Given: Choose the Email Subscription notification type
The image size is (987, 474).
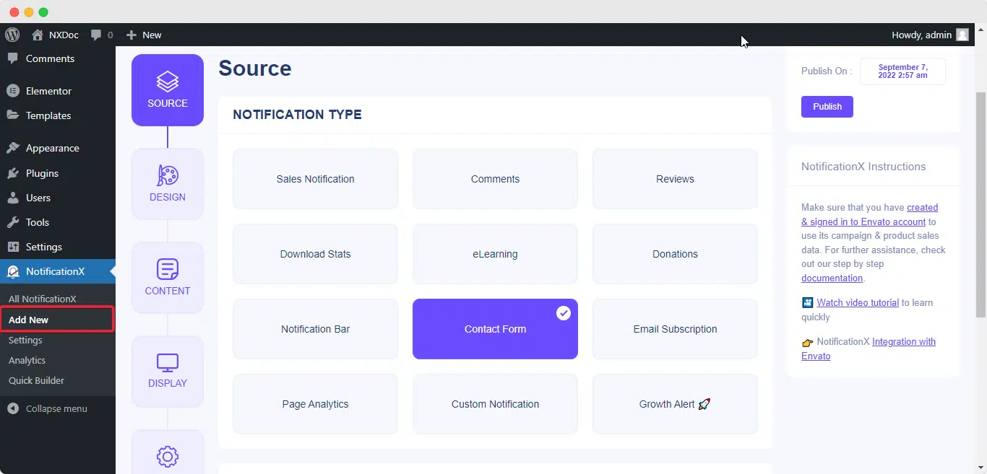Looking at the screenshot, I should coord(675,329).
